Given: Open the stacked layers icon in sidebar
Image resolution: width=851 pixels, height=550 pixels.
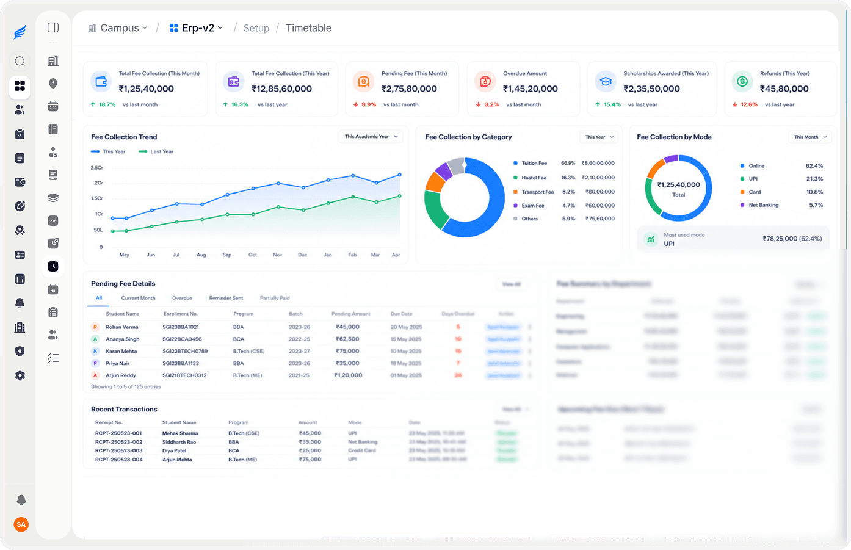Looking at the screenshot, I should point(53,198).
